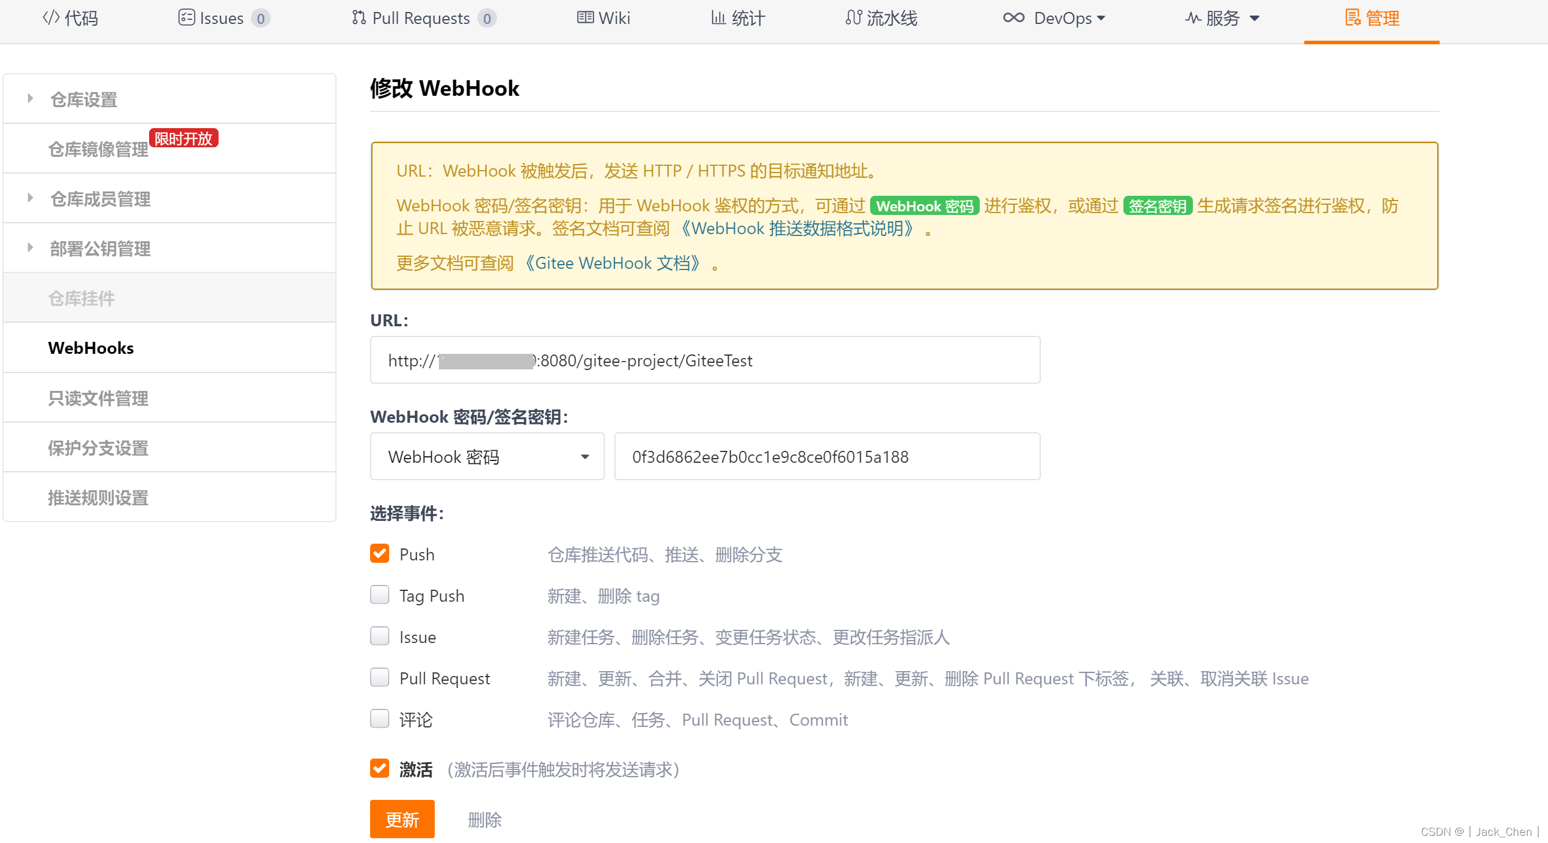Expand the 仓库设置 sidebar section

coord(30,99)
